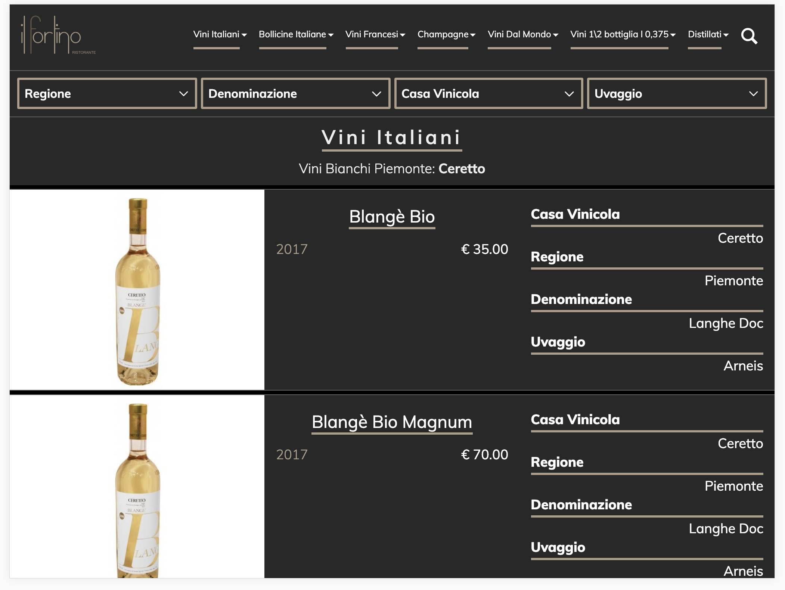Open the Vini Italiani menu
This screenshot has width=785, height=590.
220,34
